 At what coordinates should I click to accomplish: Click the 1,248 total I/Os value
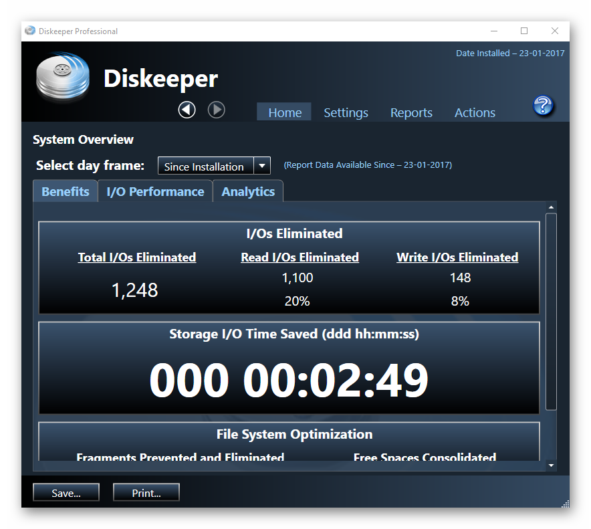(x=135, y=290)
